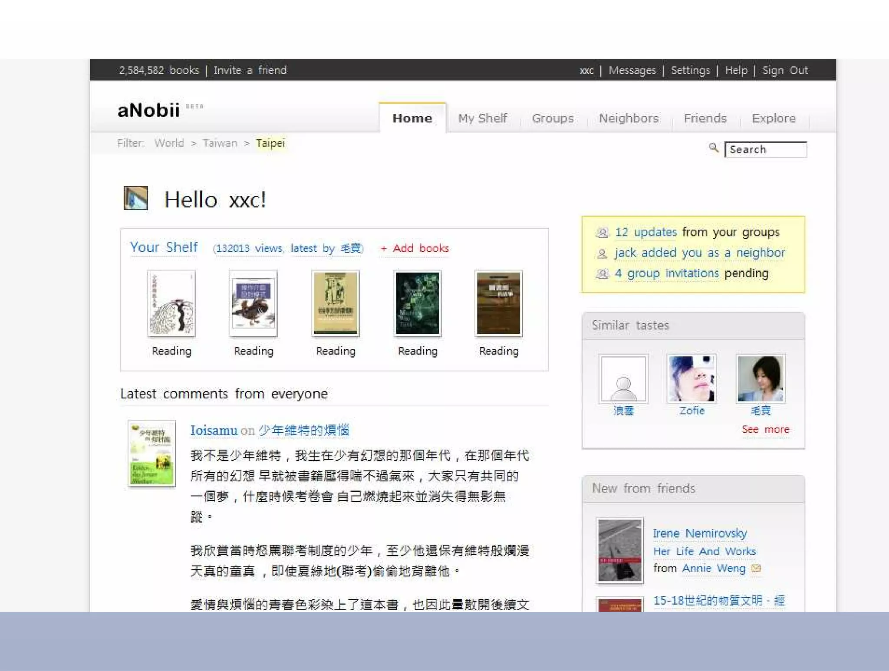Click the xxc username in top bar
The width and height of the screenshot is (889, 671).
[x=586, y=71]
